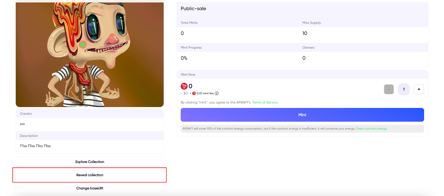The width and height of the screenshot is (444, 196).
Task: Click the Reveal collection button
Action: click(x=90, y=175)
